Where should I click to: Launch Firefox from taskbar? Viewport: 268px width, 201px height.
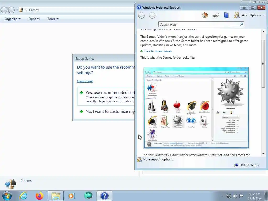[x=39, y=196]
